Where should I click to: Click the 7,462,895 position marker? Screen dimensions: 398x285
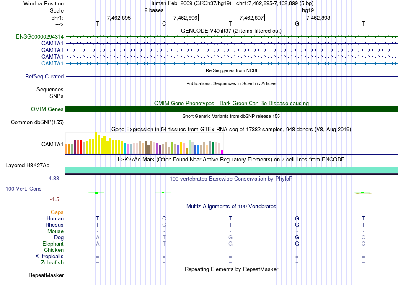(119, 18)
